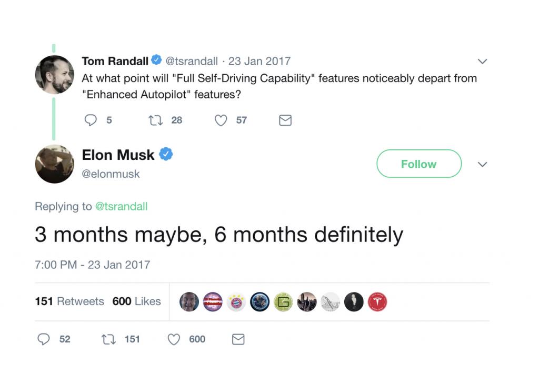Viewport: 539px width, 374px height.
Task: Open the Tesla logo liker avatar
Action: click(377, 302)
